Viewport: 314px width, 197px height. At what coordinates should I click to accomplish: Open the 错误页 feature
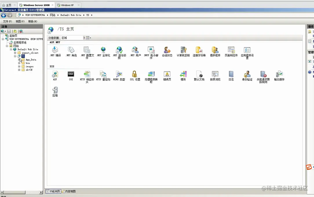click(x=167, y=76)
